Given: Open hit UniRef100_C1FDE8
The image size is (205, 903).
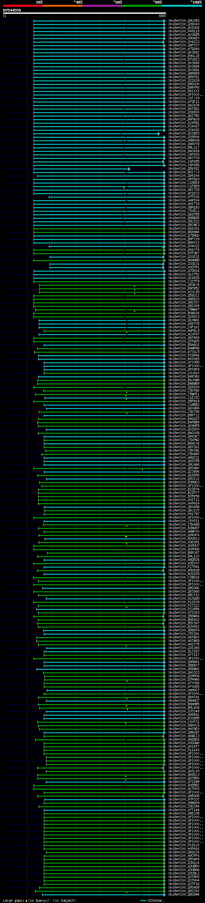Looking at the screenshot, I should tap(184, 186).
